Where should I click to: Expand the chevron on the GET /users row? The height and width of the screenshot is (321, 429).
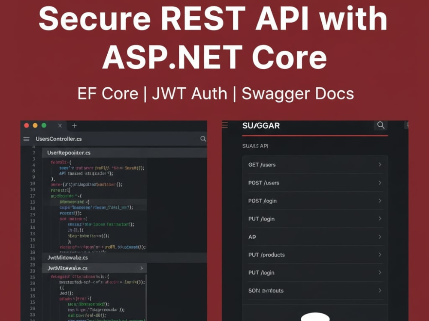(x=380, y=164)
